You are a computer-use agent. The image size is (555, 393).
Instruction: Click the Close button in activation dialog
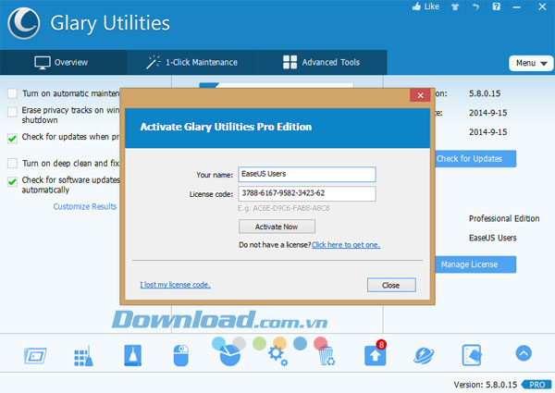[x=391, y=285]
